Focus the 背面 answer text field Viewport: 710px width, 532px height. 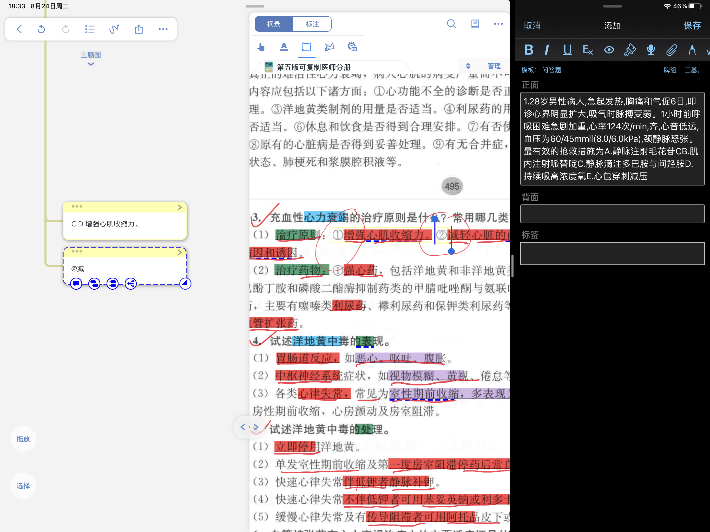pyautogui.click(x=612, y=214)
